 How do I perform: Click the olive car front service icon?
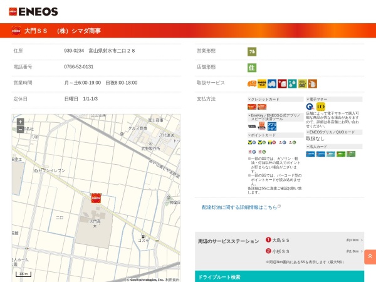(303, 84)
